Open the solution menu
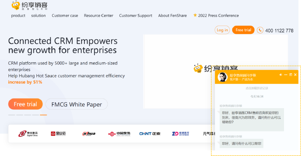301x156 pixels. point(38,16)
